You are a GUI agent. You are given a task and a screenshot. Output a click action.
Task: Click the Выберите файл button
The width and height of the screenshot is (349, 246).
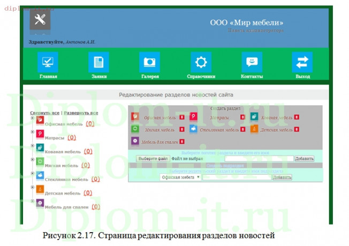click(x=153, y=159)
